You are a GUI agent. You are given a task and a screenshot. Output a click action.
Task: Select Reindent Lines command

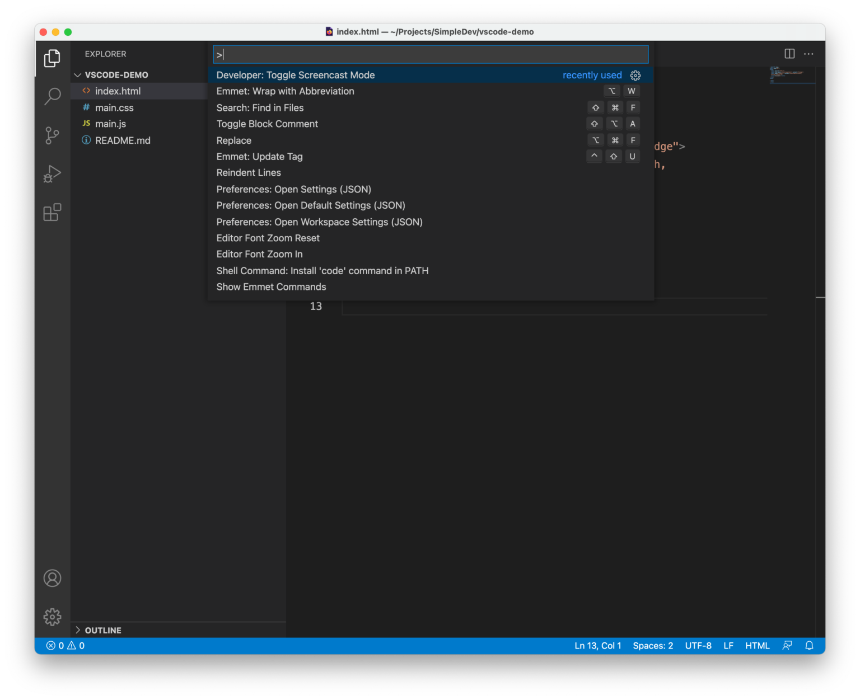431,173
